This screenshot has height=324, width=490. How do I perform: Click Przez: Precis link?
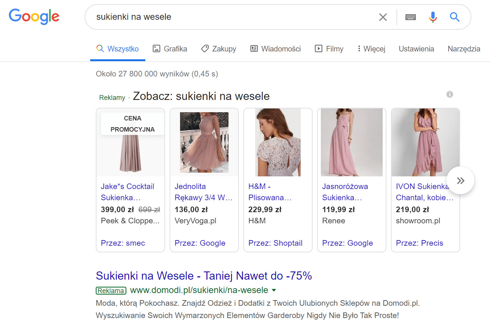pos(420,243)
